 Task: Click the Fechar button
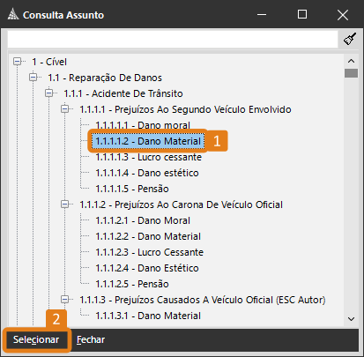pos(91,339)
